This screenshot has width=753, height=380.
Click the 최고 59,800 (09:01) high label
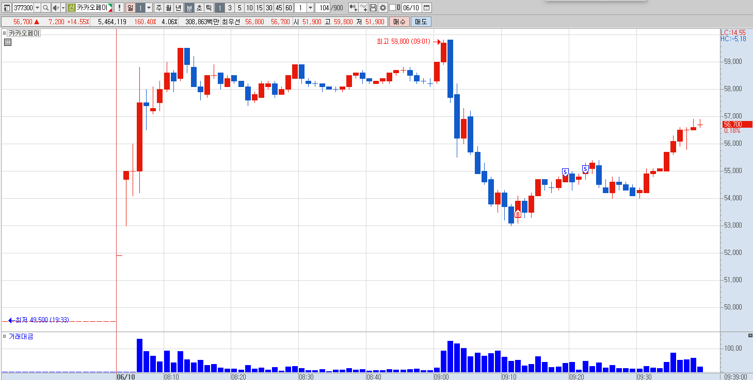coord(404,42)
